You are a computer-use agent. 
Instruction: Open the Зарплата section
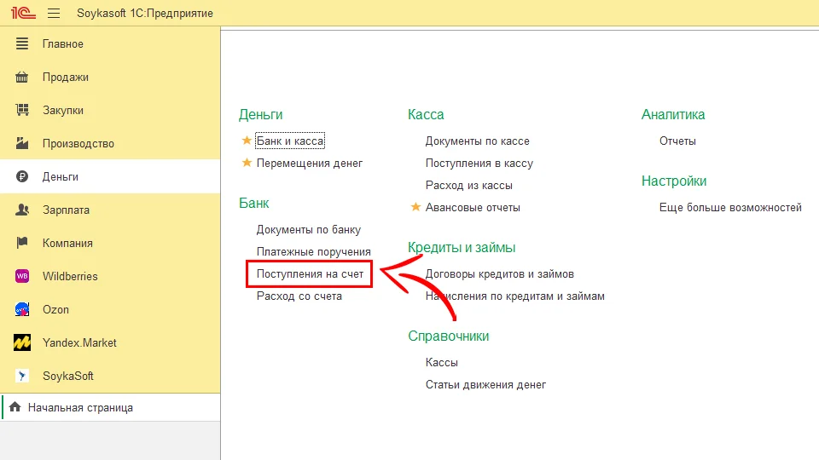[66, 210]
